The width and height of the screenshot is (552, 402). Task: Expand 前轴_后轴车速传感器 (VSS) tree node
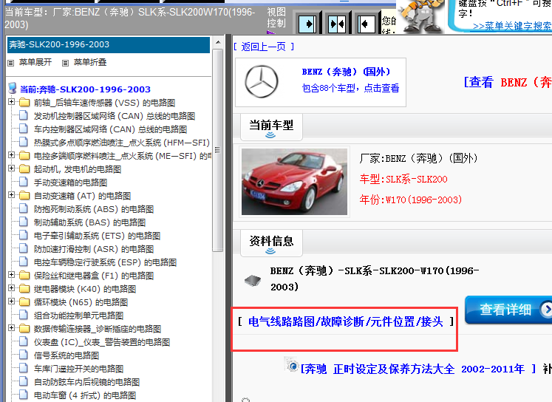[x=11, y=102]
